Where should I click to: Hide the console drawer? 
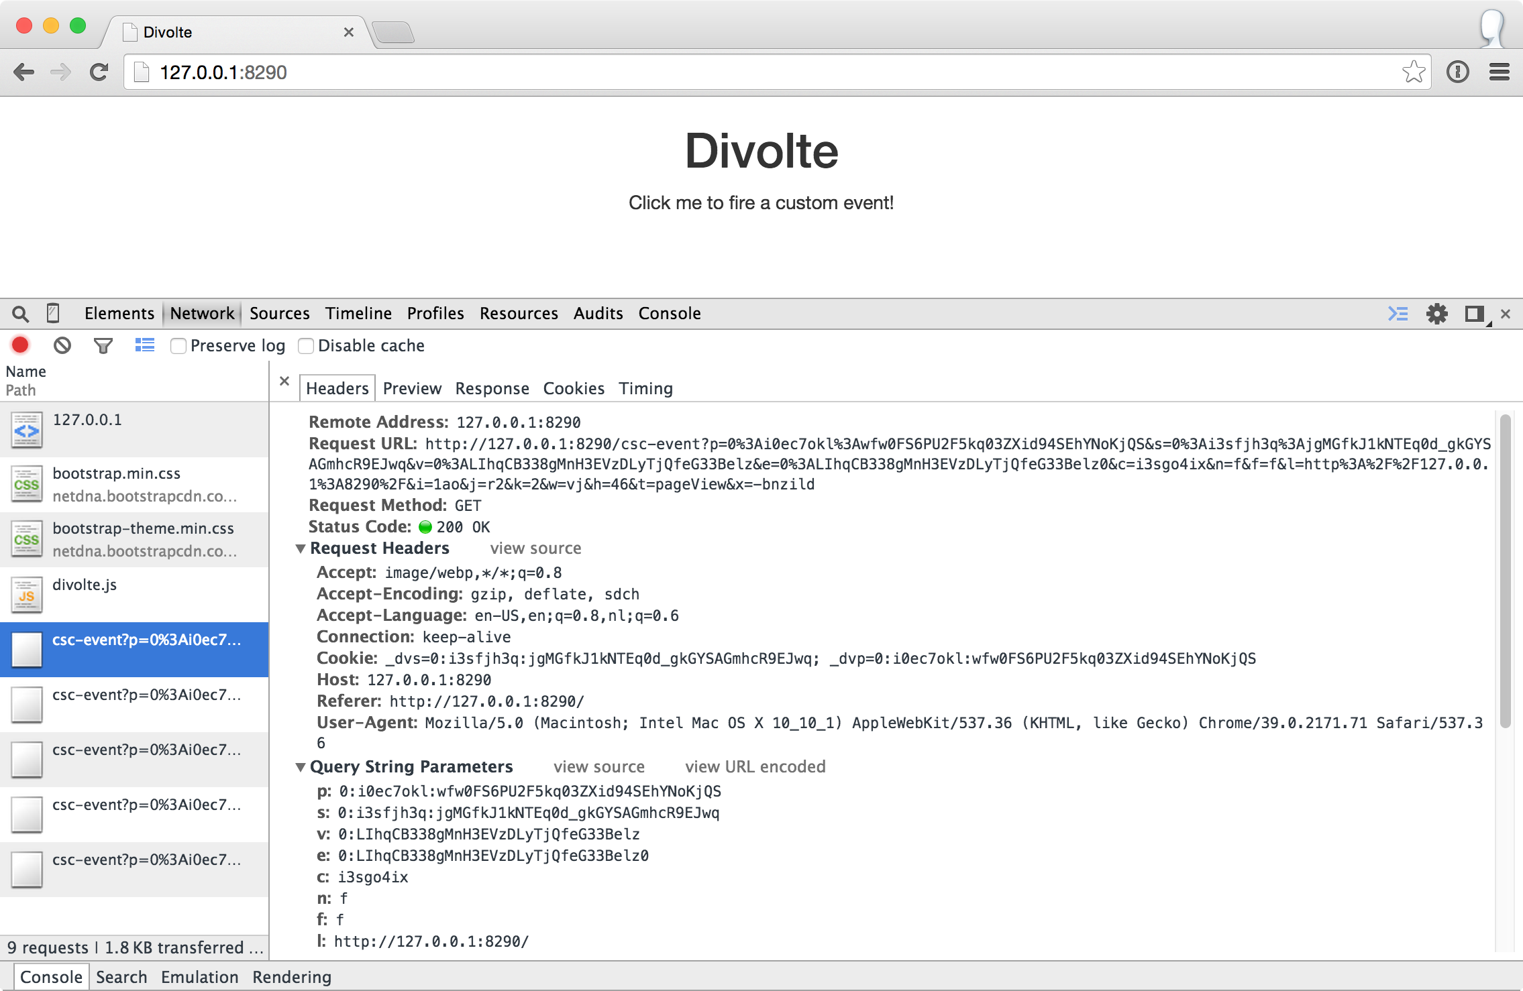coord(1398,313)
